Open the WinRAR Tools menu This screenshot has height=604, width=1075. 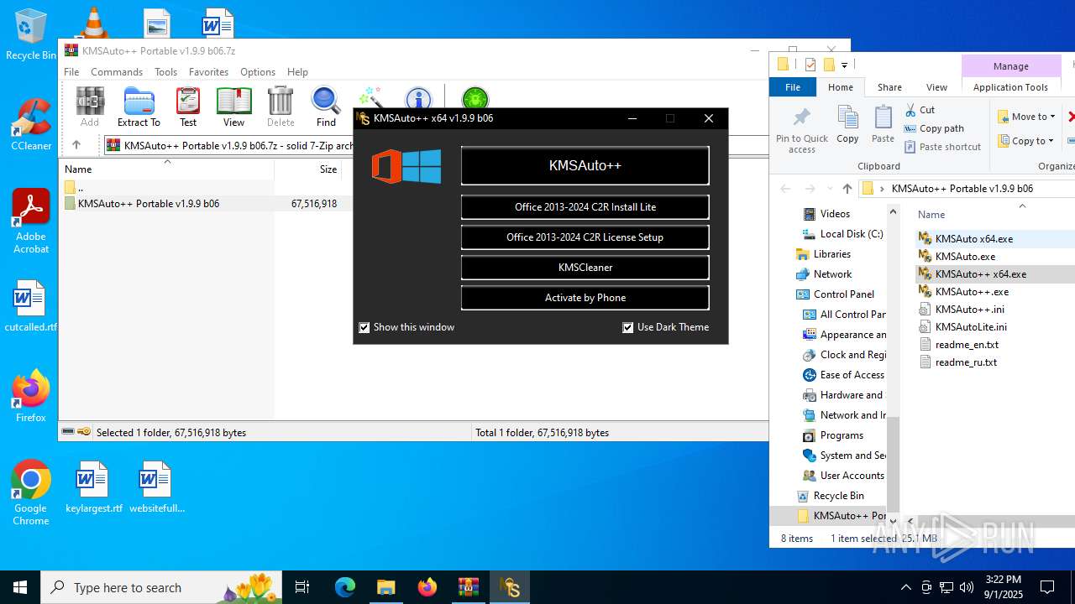(x=165, y=72)
